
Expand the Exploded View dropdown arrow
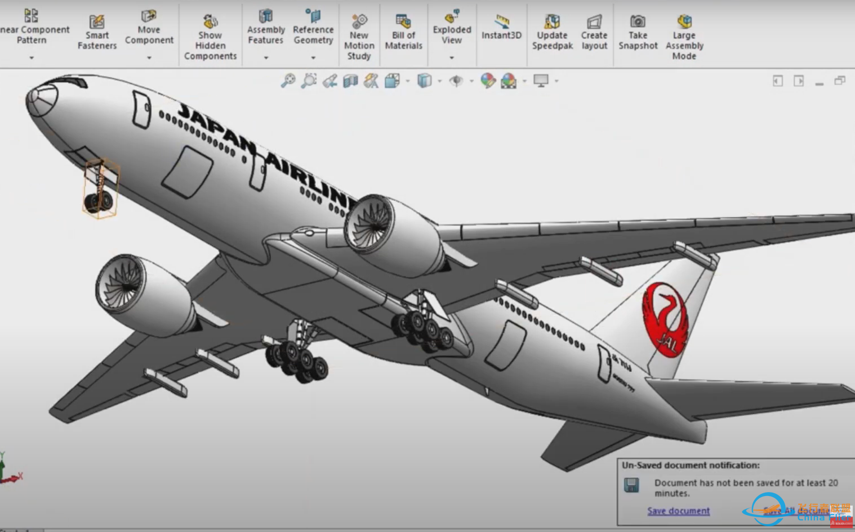[452, 57]
